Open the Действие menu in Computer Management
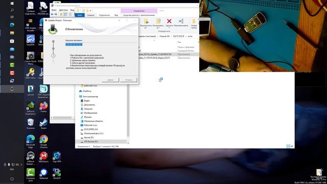Image resolution: width=327 pixels, height=184 pixels. 63,10
